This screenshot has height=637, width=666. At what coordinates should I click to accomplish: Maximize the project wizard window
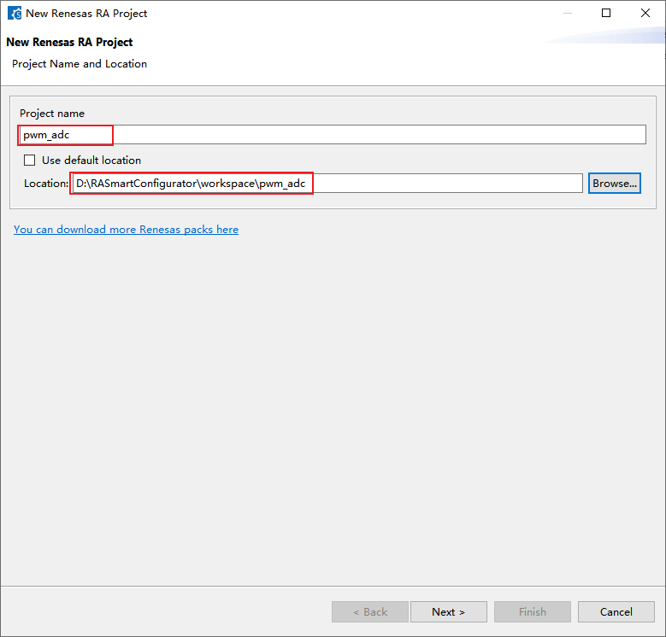click(606, 13)
